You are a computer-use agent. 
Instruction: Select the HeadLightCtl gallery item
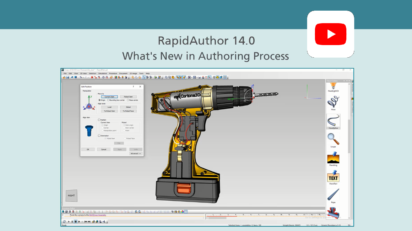333,87
